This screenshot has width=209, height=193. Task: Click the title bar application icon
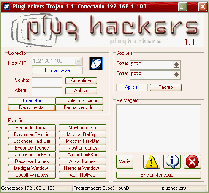click(6, 6)
